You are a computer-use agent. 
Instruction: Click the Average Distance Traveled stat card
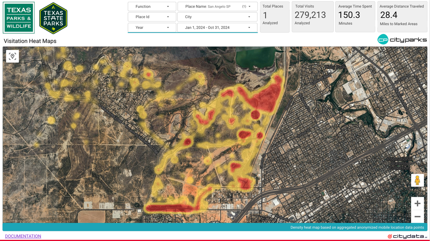coord(402,17)
